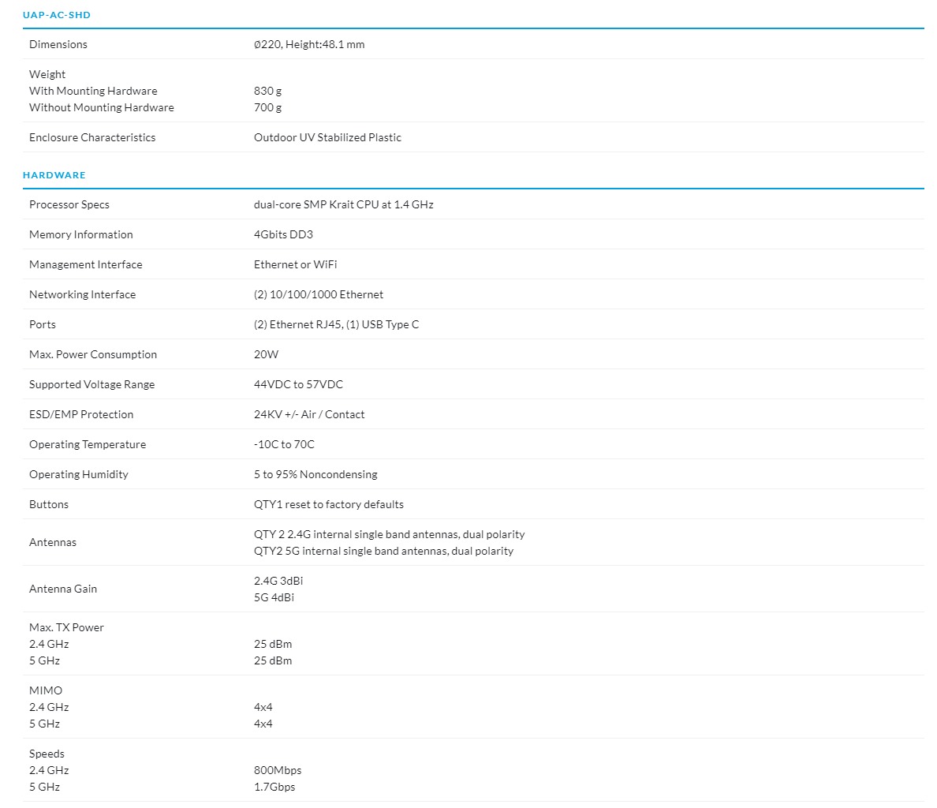The image size is (937, 808).
Task: Select the QTY 2 2.4G internal antennas line
Action: [x=389, y=534]
